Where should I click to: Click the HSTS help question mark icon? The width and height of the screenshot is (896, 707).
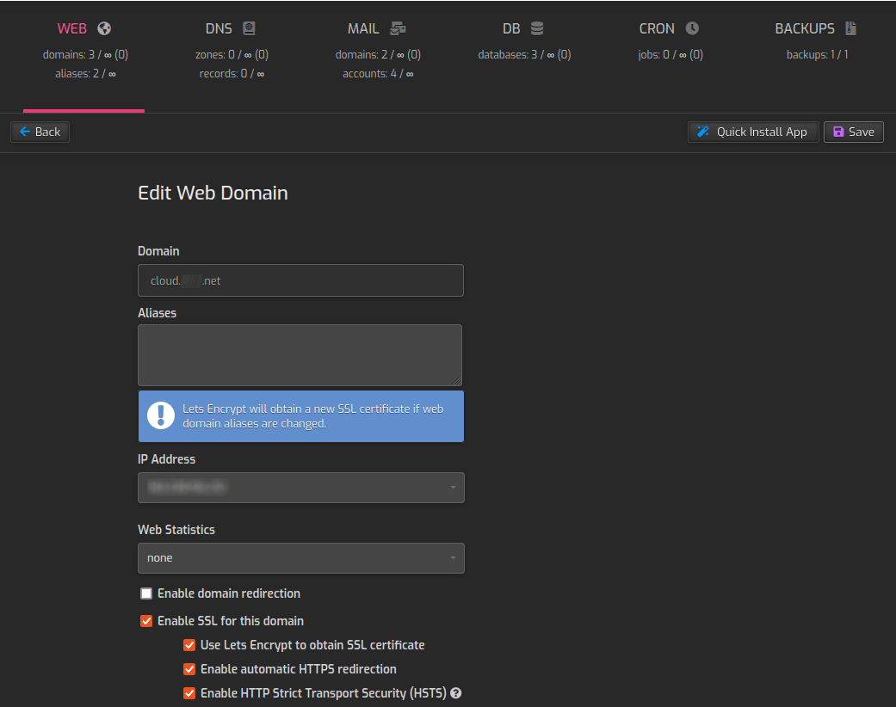tap(455, 692)
